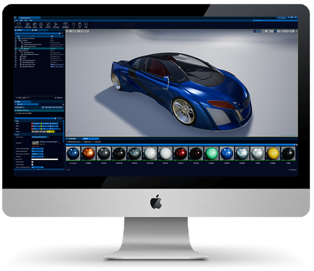Viewport: 314px width, 271px height.
Task: Open the eye view-options dropdown in details
Action: click(62, 118)
